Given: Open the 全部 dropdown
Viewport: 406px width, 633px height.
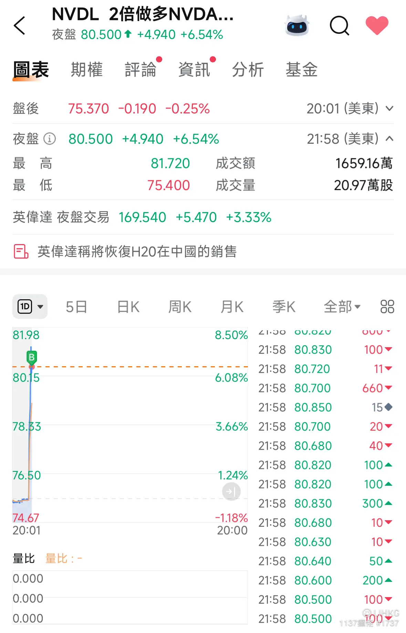Looking at the screenshot, I should point(342,307).
